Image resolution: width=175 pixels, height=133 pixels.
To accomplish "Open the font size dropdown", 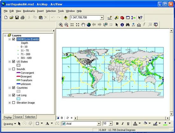I will (111, 124).
